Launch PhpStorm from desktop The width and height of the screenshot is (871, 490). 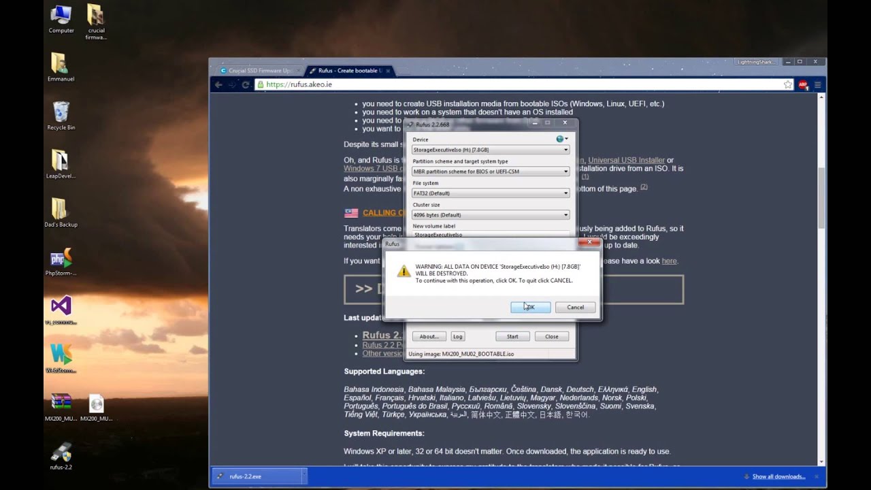61,262
